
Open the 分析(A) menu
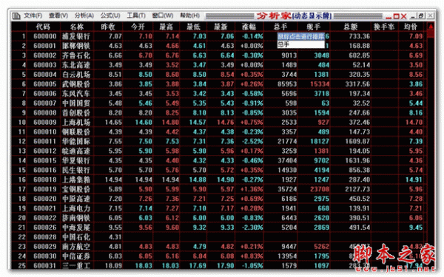[x=84, y=16]
